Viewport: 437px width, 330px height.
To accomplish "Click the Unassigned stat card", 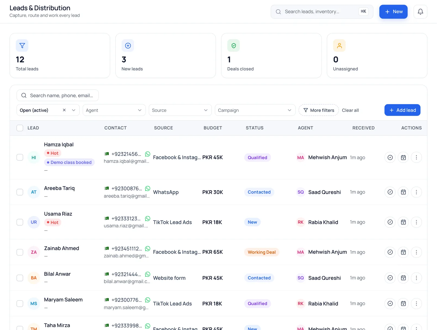I will (x=377, y=56).
